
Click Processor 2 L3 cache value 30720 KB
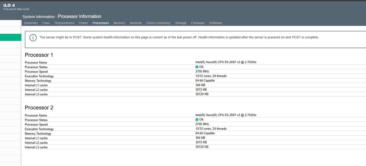[202, 147]
